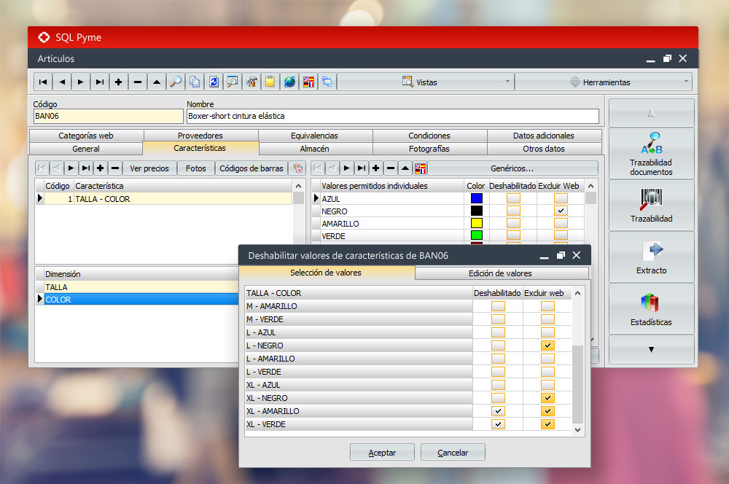Uncheck Excluir web for L - NEGRO

pos(547,346)
